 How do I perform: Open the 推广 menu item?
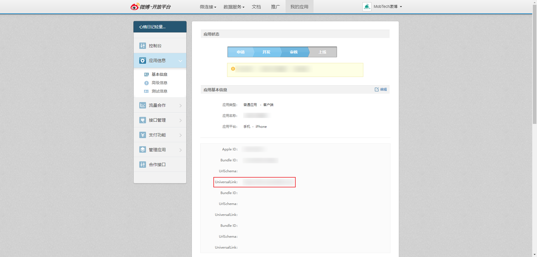[275, 7]
